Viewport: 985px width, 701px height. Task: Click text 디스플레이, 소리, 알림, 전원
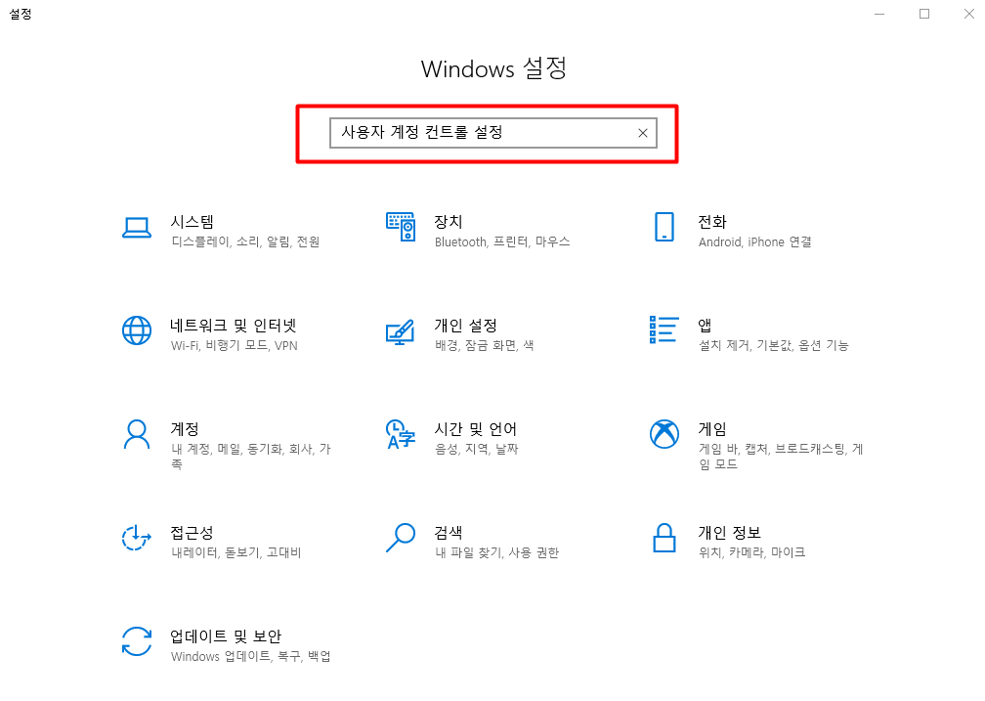(x=245, y=241)
